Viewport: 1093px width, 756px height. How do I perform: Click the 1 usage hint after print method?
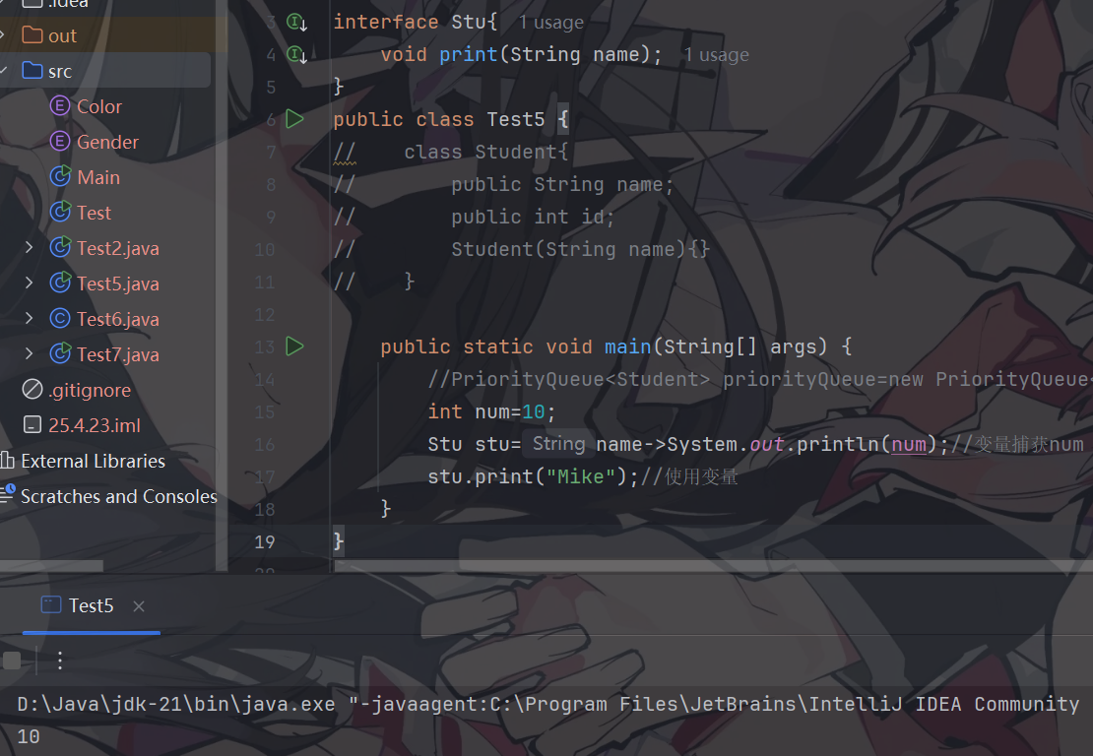[x=716, y=55]
